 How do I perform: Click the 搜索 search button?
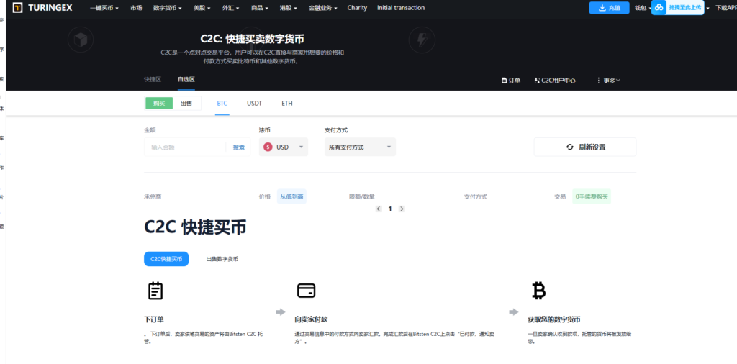(x=239, y=147)
